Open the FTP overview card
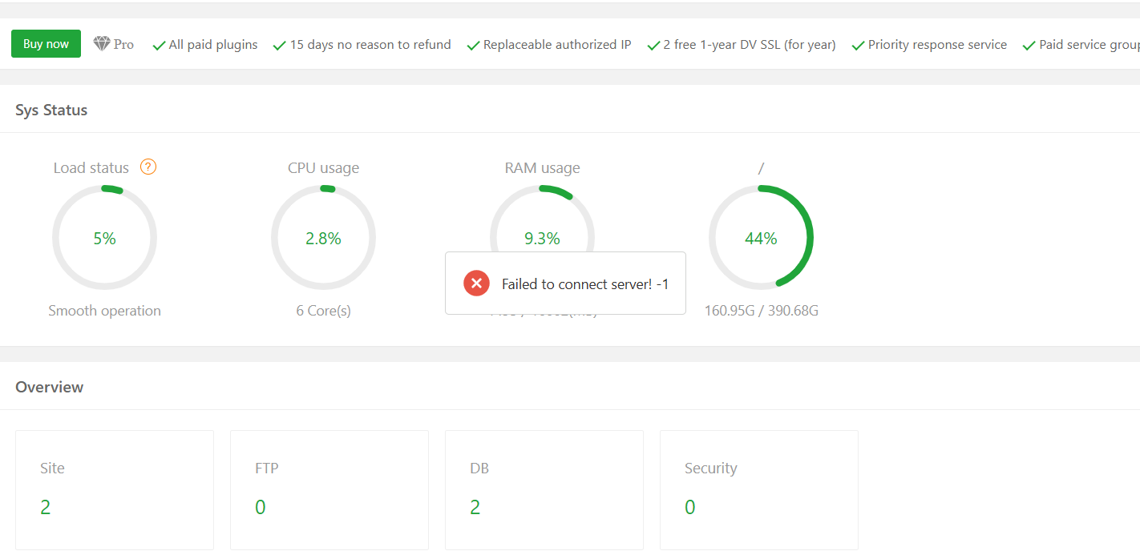 pyautogui.click(x=329, y=489)
